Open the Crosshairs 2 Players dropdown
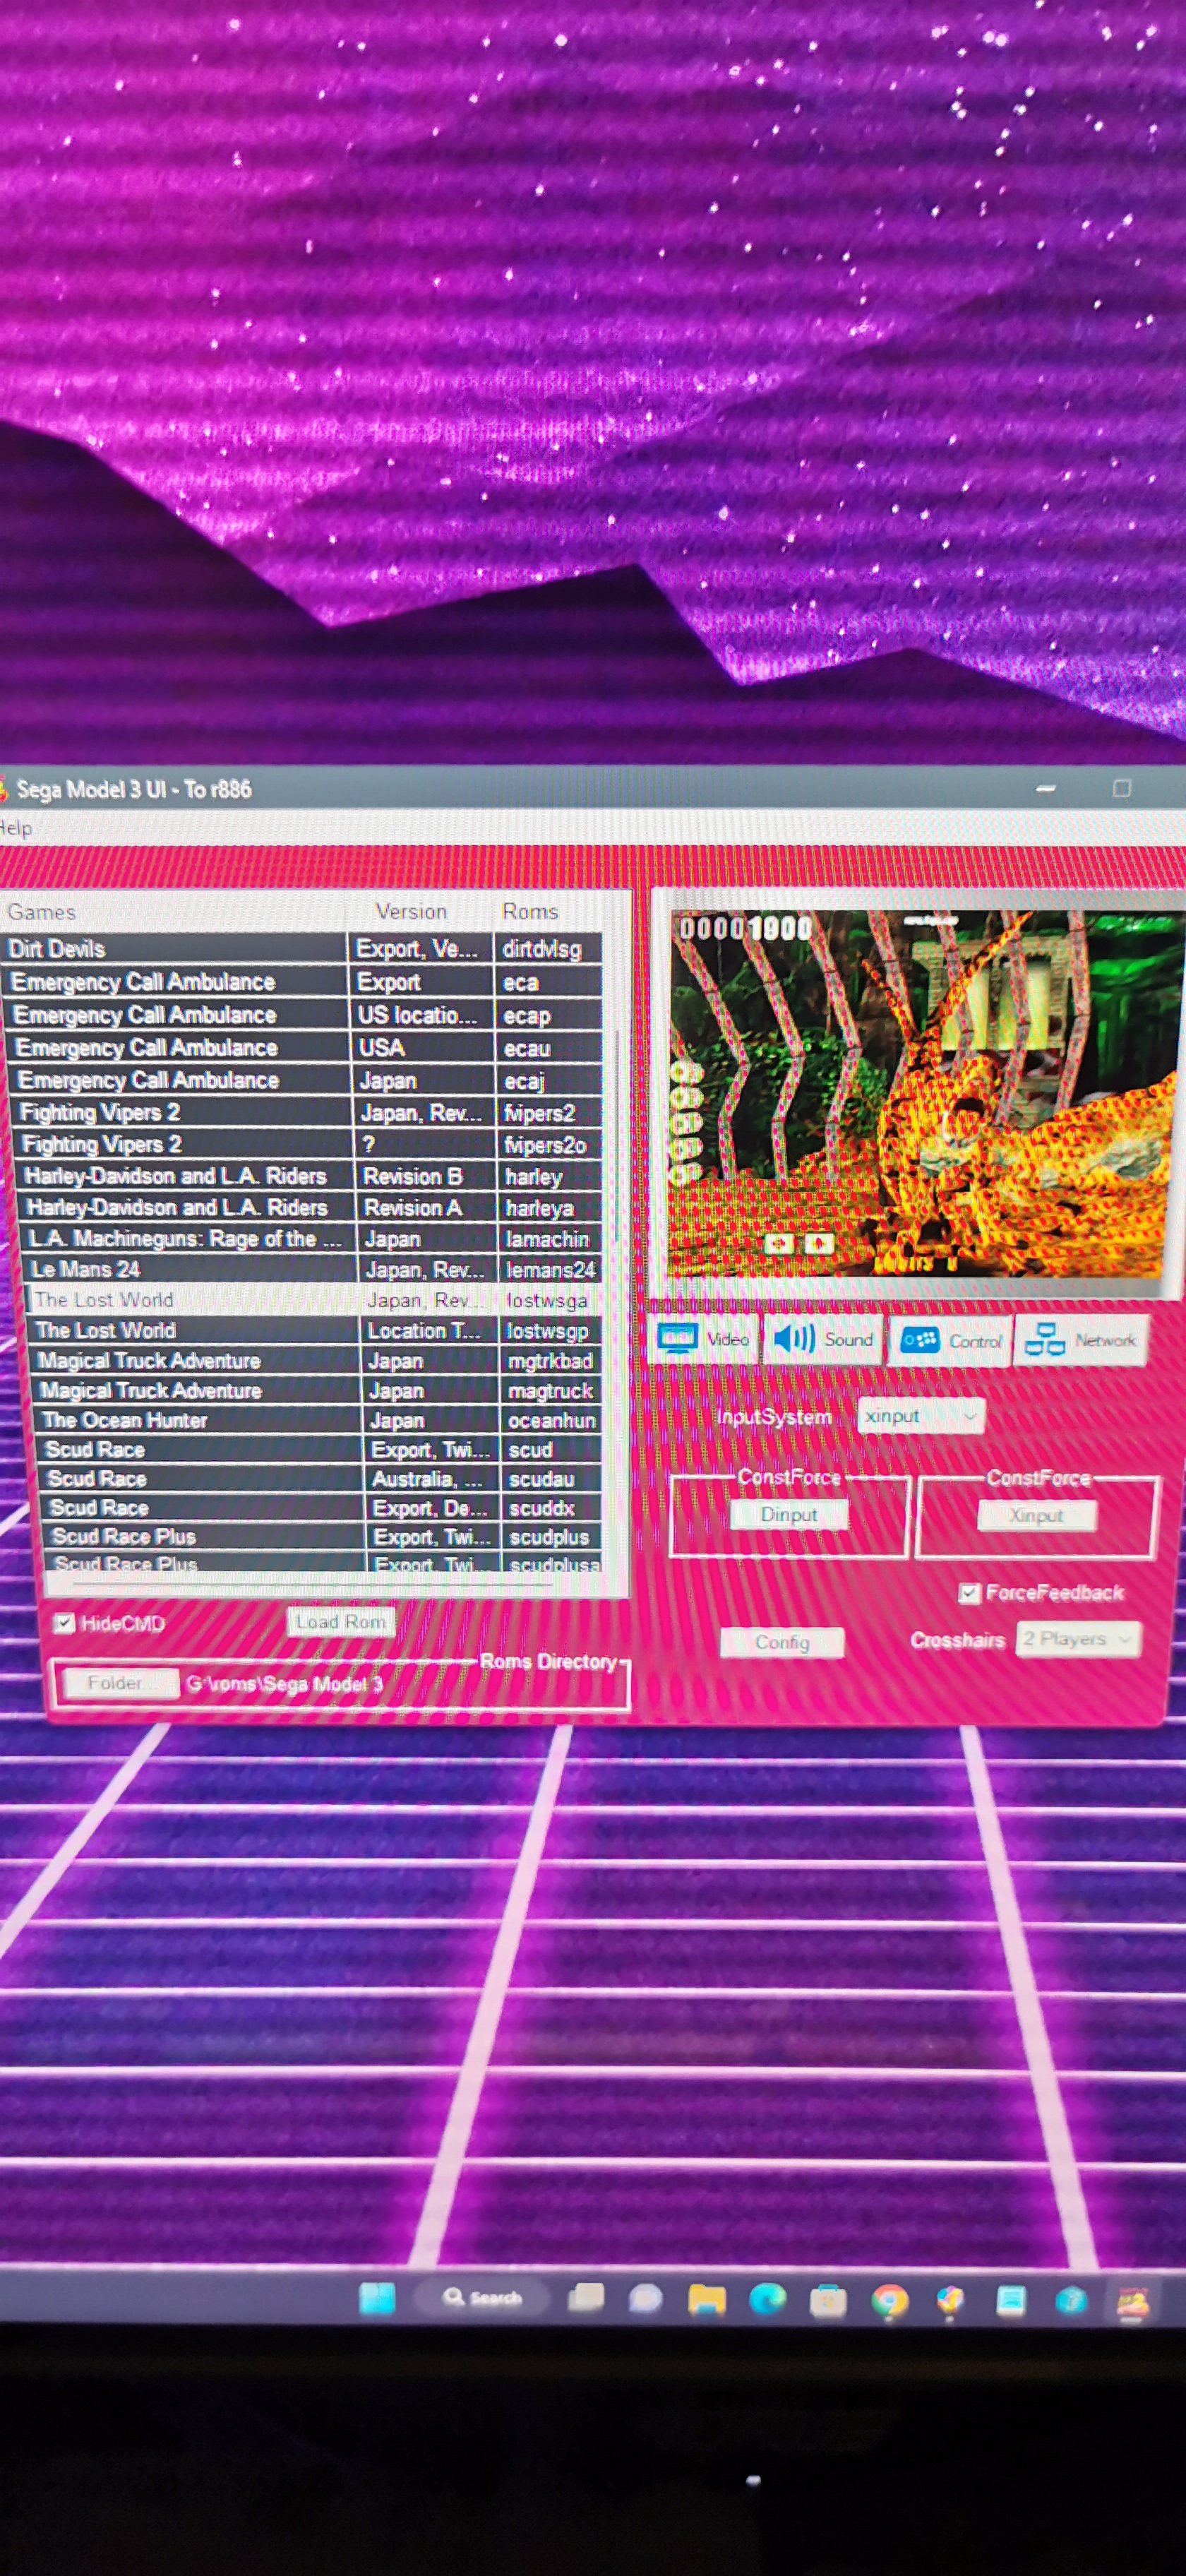 pyautogui.click(x=1078, y=1639)
